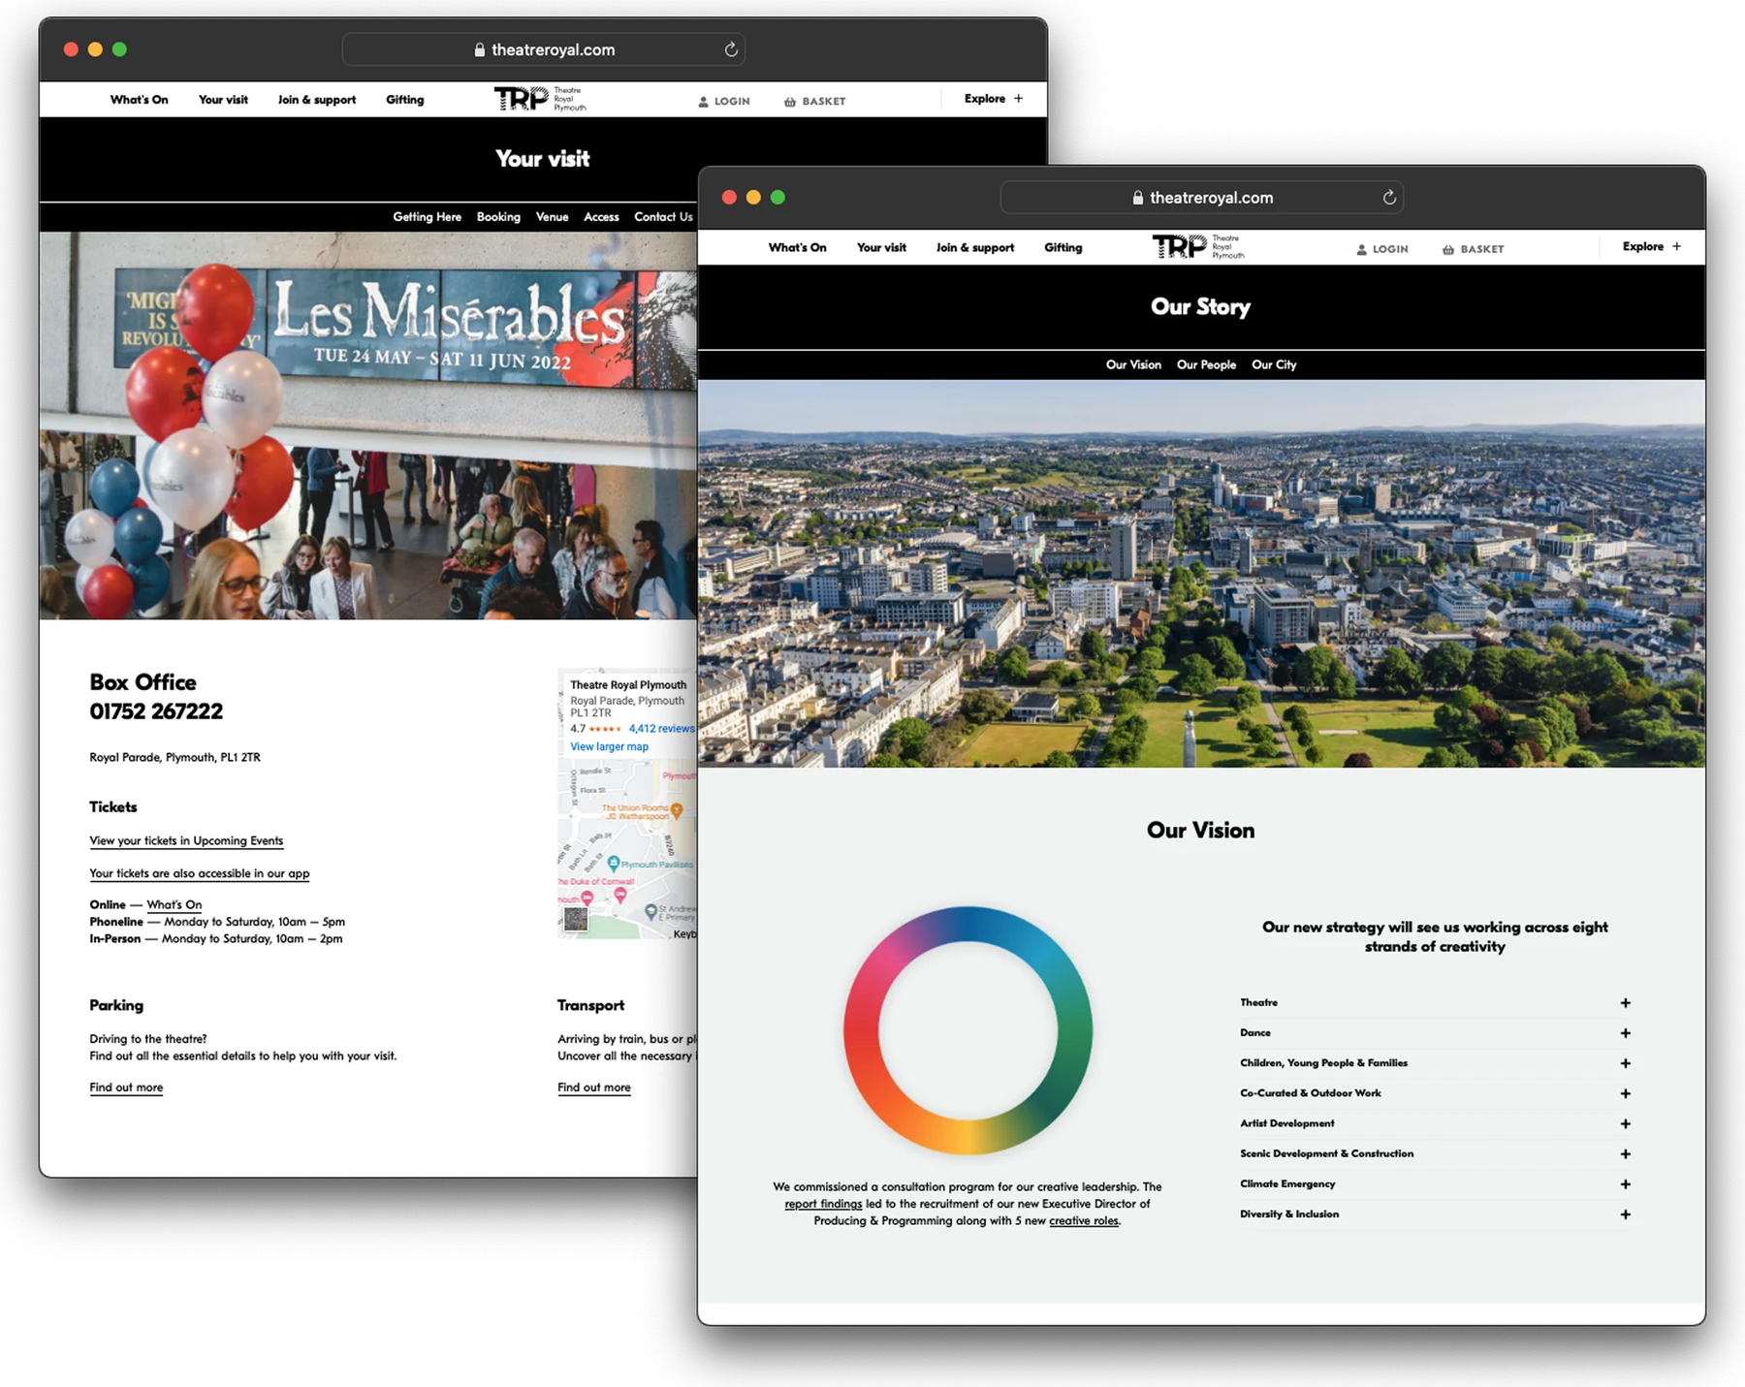The width and height of the screenshot is (1745, 1387).
Task: Click Find out more under Transport
Action: coord(594,1088)
